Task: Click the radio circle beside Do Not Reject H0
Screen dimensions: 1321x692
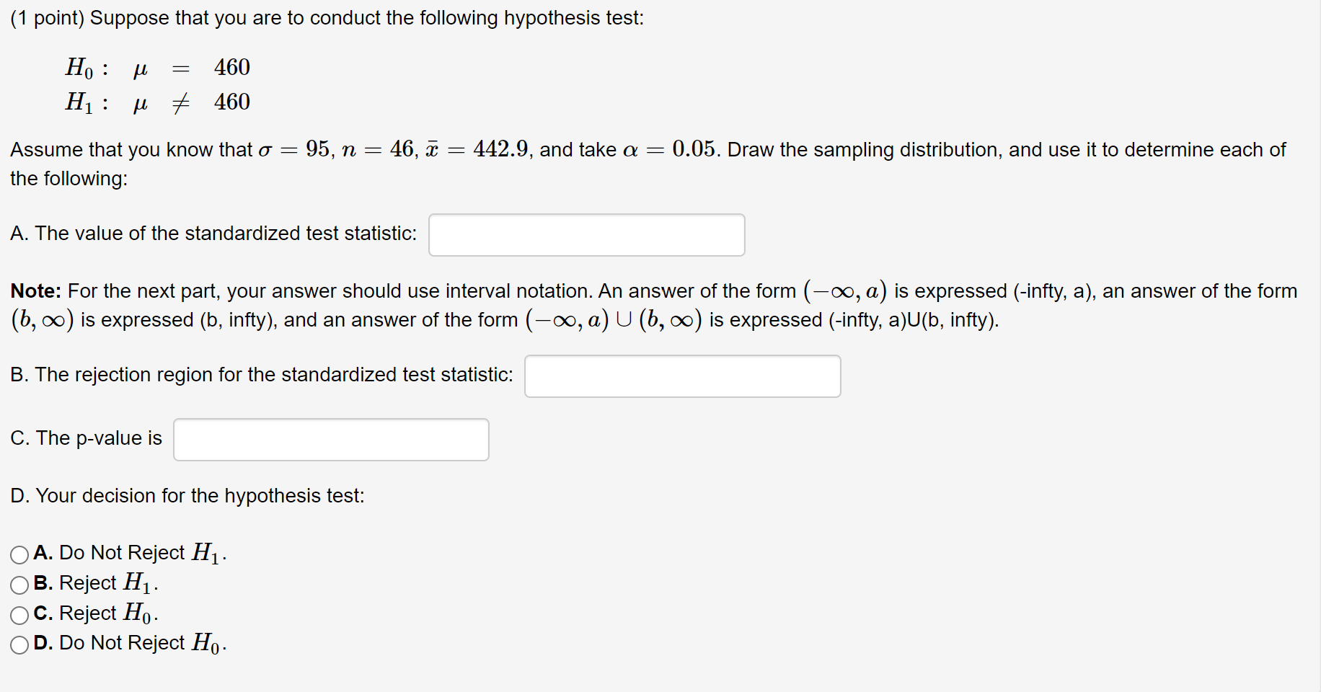Action: (x=19, y=644)
